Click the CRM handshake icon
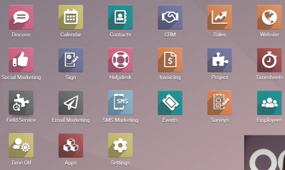Image resolution: width=285 pixels, height=170 pixels. (170, 17)
